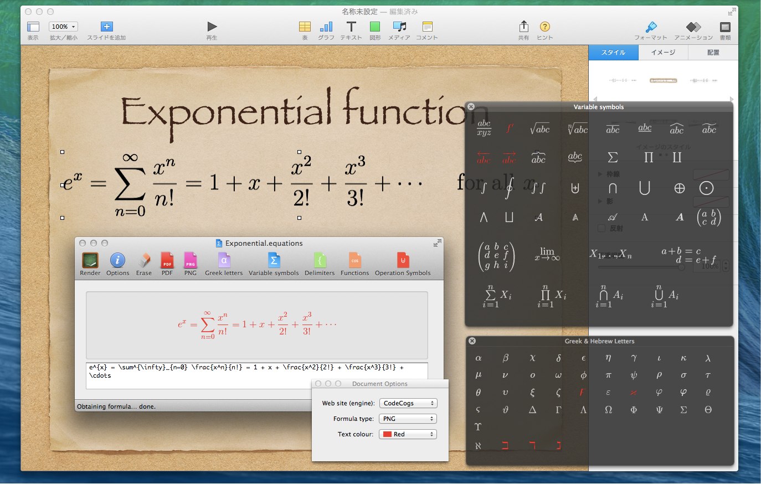Click the Render icon in the equation editor
The height and width of the screenshot is (484, 761).
[x=90, y=261]
